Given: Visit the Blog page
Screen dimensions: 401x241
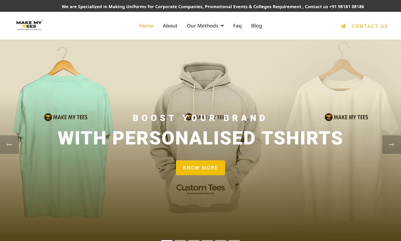Looking at the screenshot, I should [x=256, y=26].
